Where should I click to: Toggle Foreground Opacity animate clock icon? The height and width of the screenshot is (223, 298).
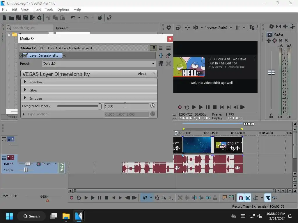tap(152, 106)
